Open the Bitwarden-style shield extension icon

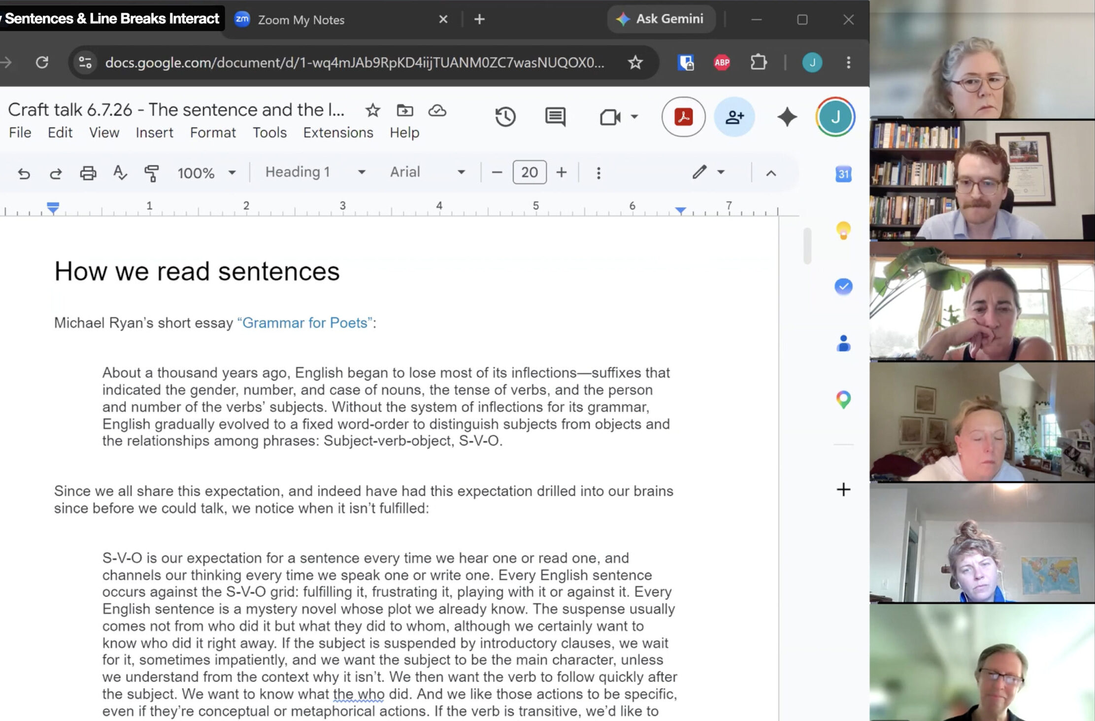point(686,63)
